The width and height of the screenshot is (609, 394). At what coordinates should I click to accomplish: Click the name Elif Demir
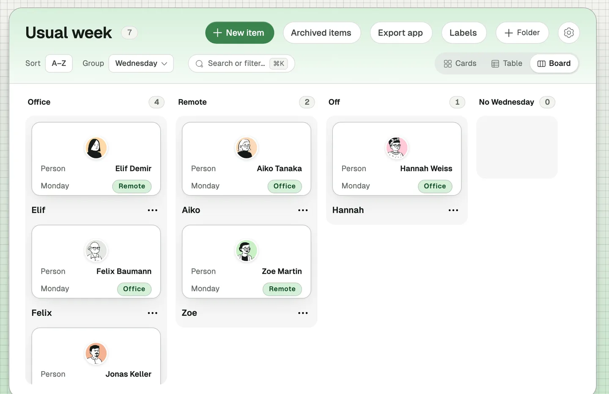(x=133, y=168)
